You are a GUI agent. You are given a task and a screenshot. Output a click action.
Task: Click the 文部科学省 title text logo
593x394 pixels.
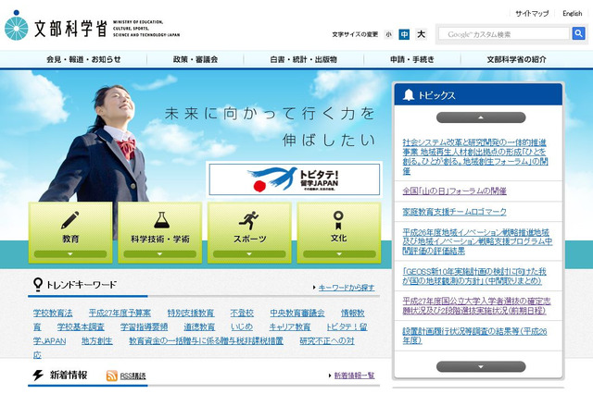[x=70, y=29]
